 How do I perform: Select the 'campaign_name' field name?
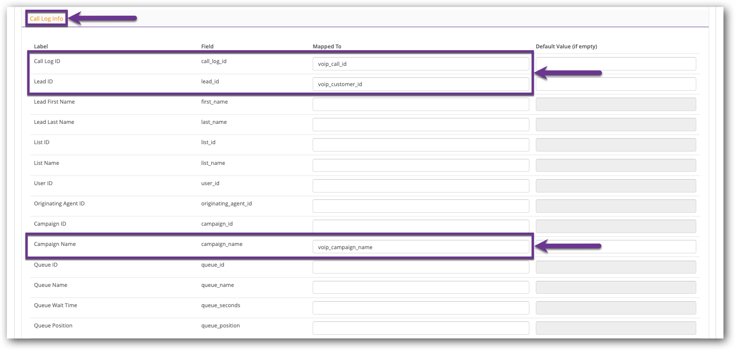point(222,244)
